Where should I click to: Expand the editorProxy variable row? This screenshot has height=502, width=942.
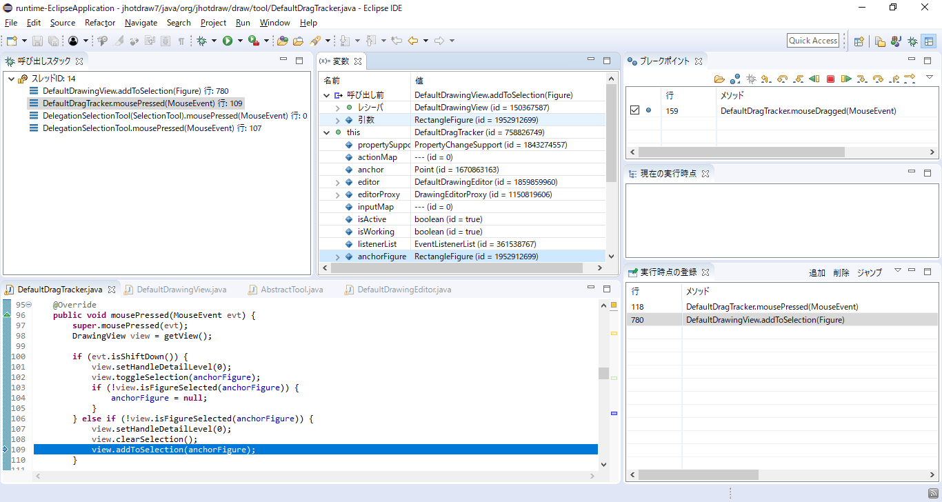pyautogui.click(x=337, y=194)
